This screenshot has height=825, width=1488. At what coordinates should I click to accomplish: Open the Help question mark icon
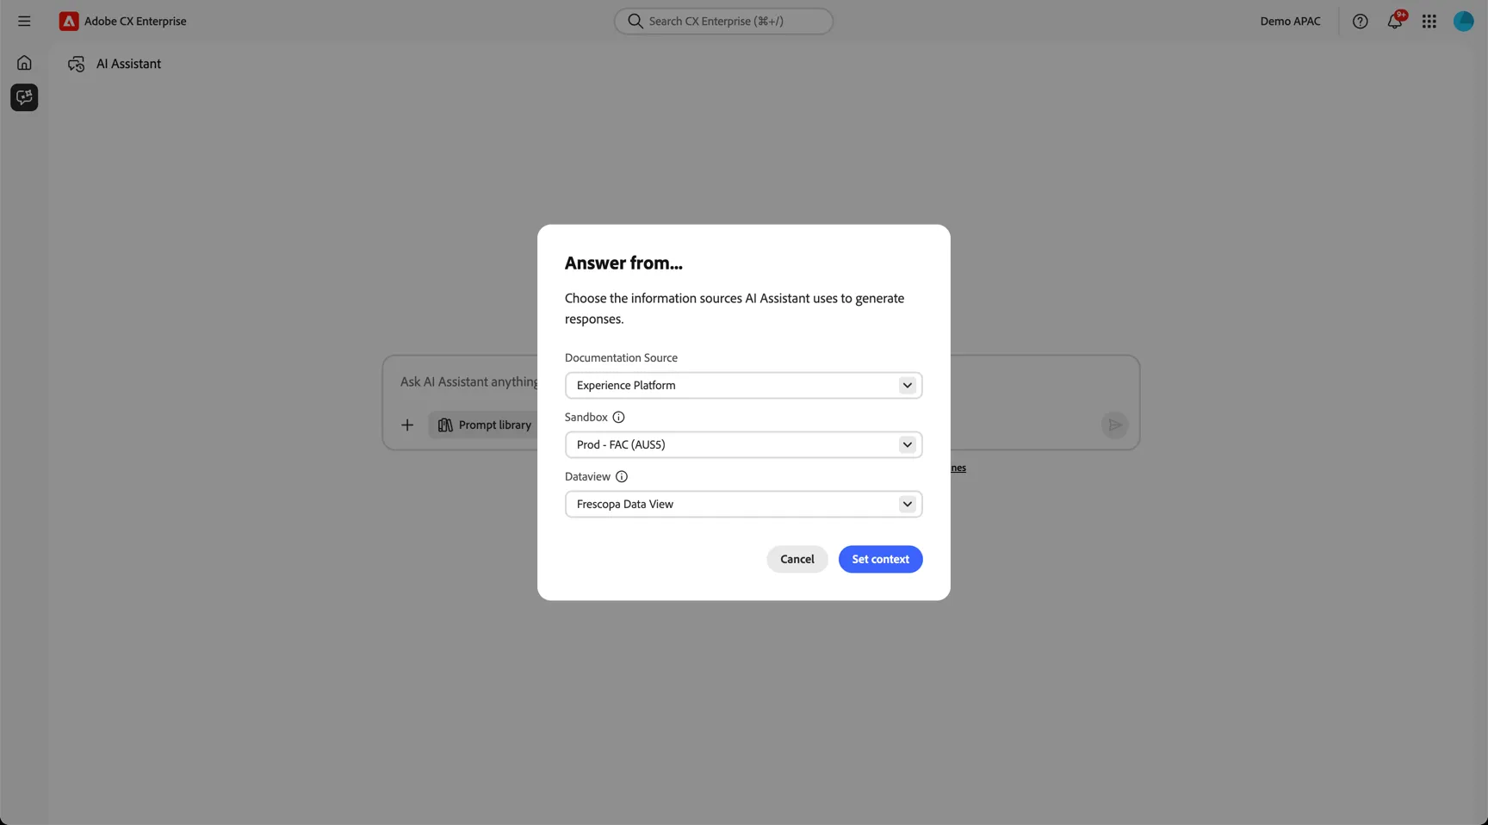tap(1360, 22)
